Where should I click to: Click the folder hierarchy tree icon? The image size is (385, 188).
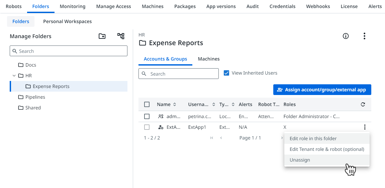(x=121, y=36)
